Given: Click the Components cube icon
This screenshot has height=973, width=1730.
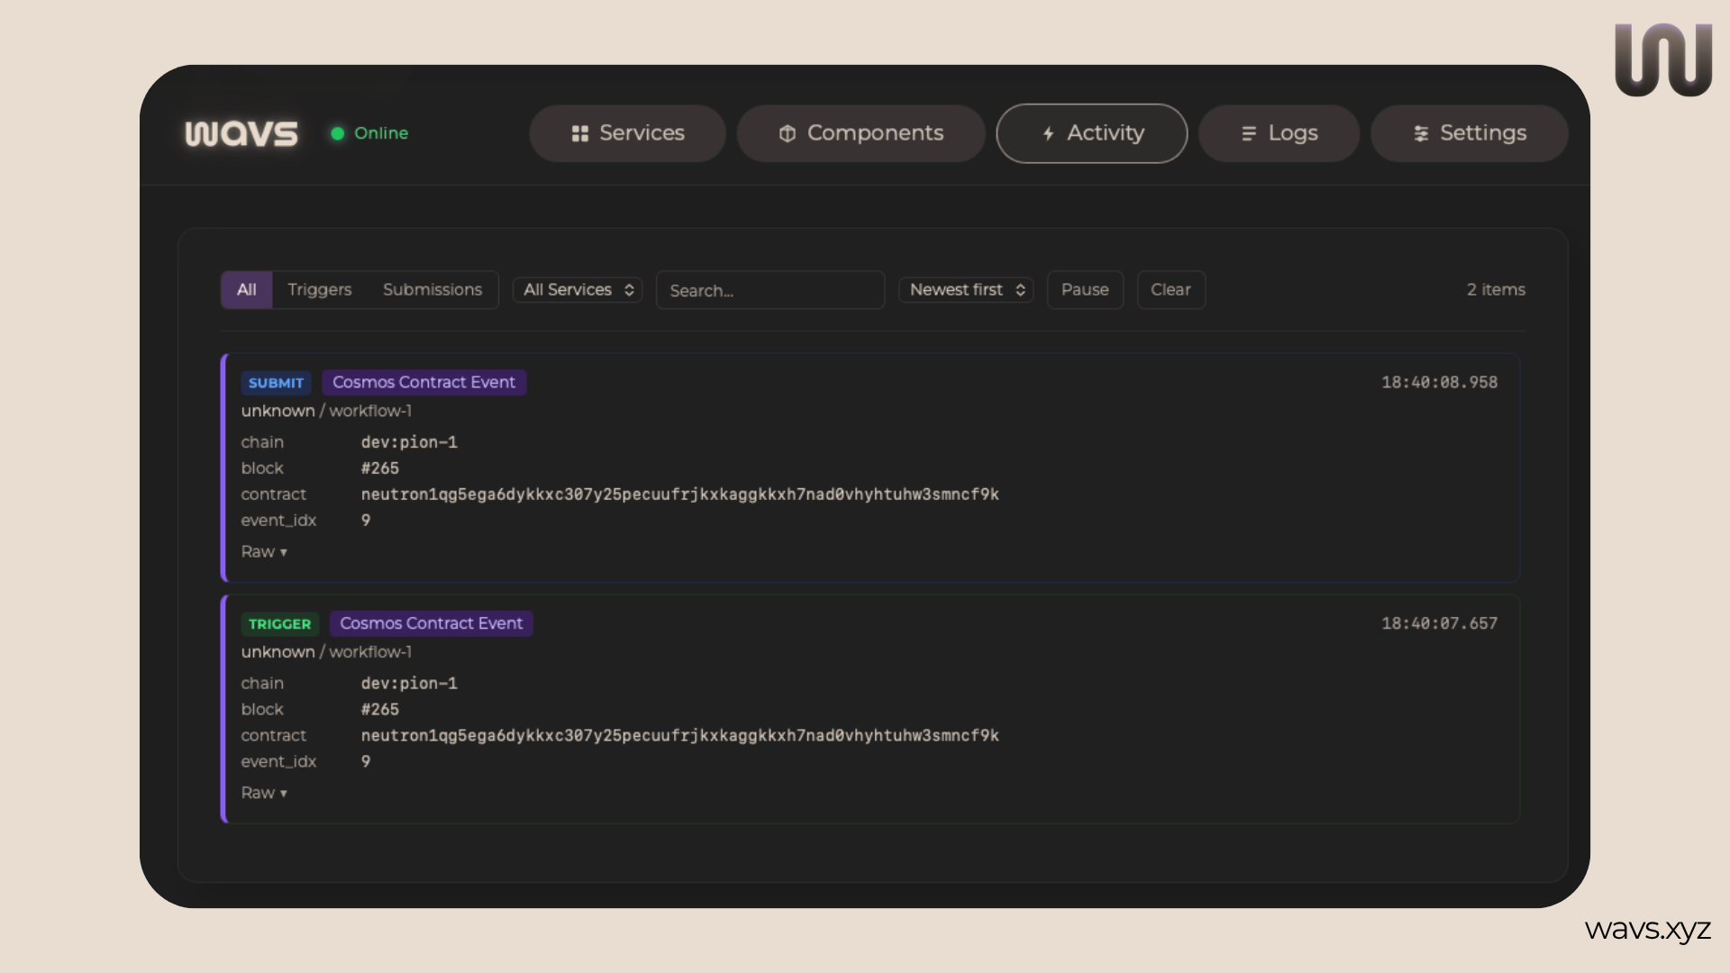Looking at the screenshot, I should click(x=787, y=133).
